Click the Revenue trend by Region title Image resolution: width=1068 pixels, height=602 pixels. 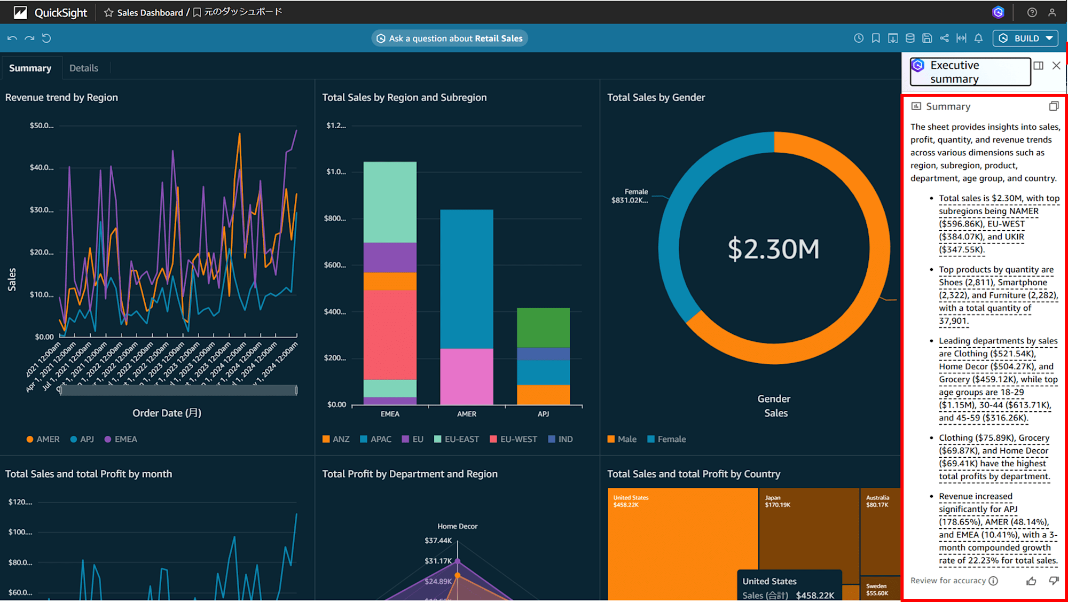pyautogui.click(x=61, y=97)
